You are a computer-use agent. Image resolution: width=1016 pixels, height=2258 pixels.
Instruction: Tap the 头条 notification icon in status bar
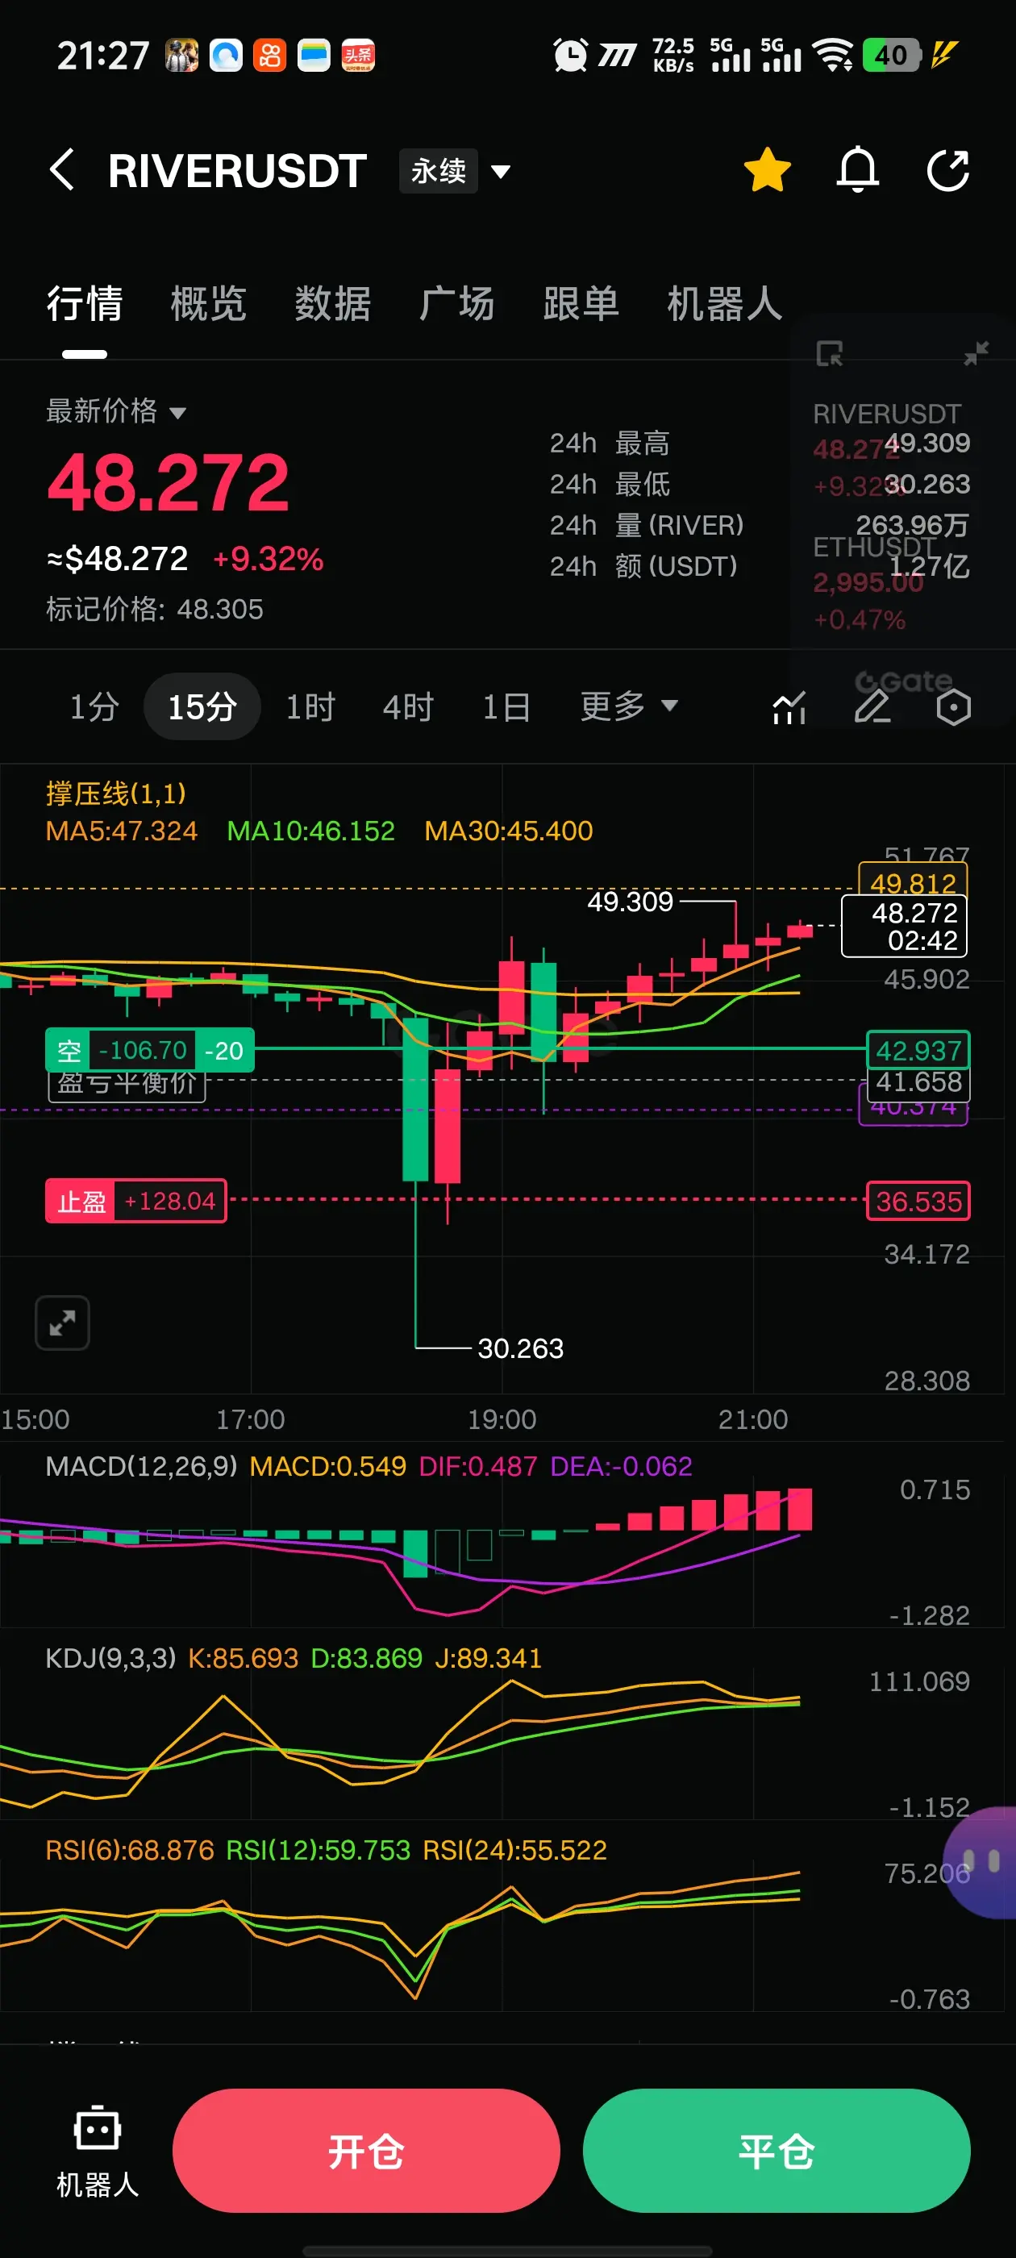(x=358, y=55)
